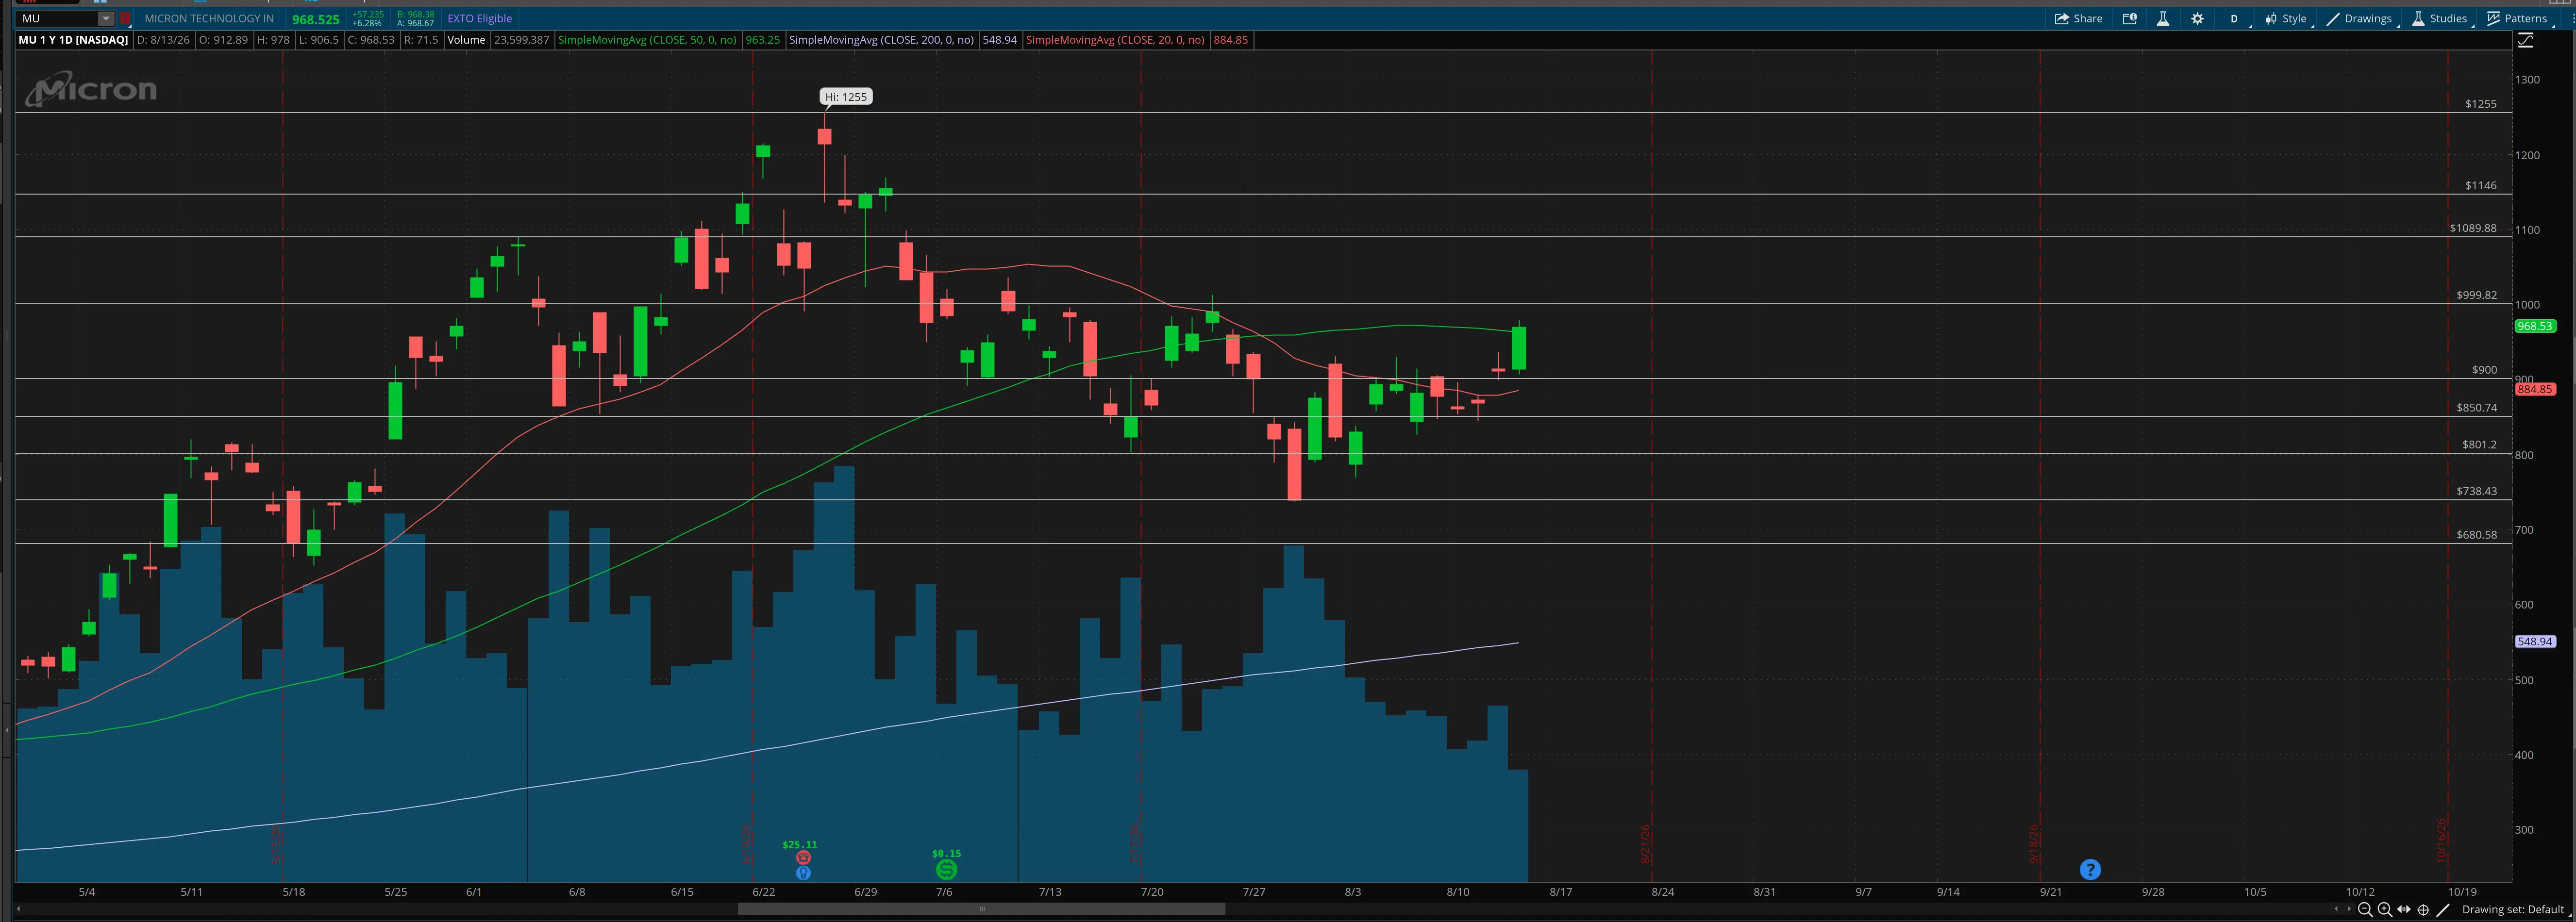Expand the MU symbol selector arrow
Image resolution: width=2576 pixels, height=922 pixels.
click(x=105, y=18)
